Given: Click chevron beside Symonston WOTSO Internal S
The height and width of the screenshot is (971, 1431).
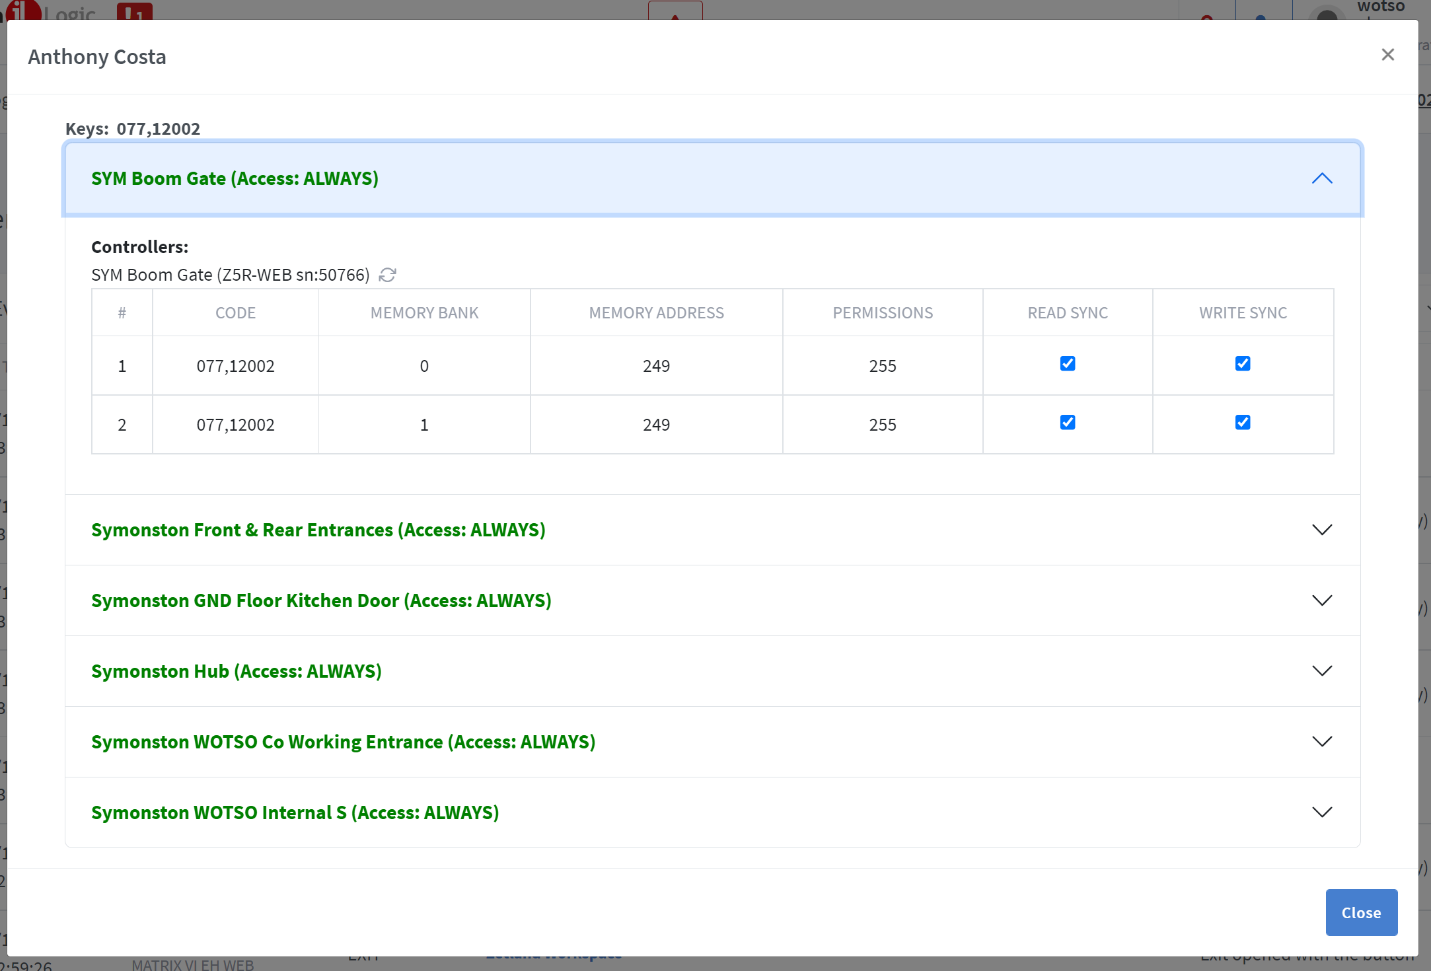Looking at the screenshot, I should click(1321, 812).
